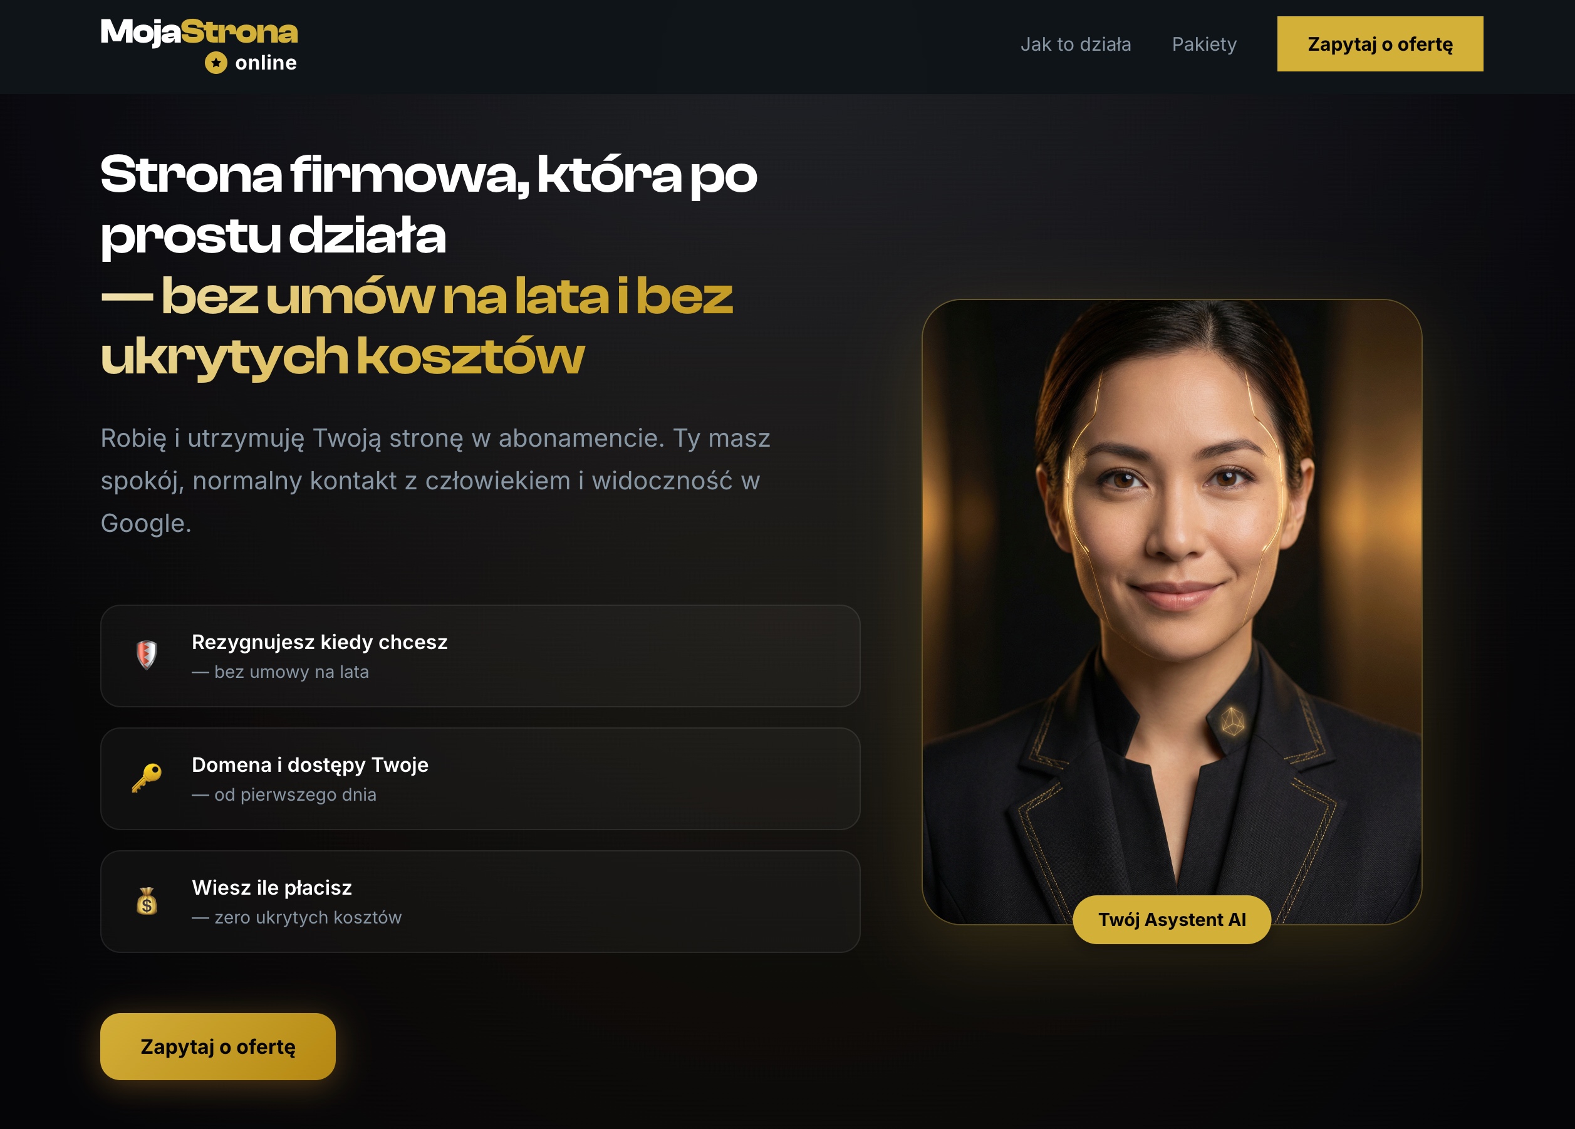Click the main headline Strona firmowa
The height and width of the screenshot is (1129, 1575).
pos(429,205)
